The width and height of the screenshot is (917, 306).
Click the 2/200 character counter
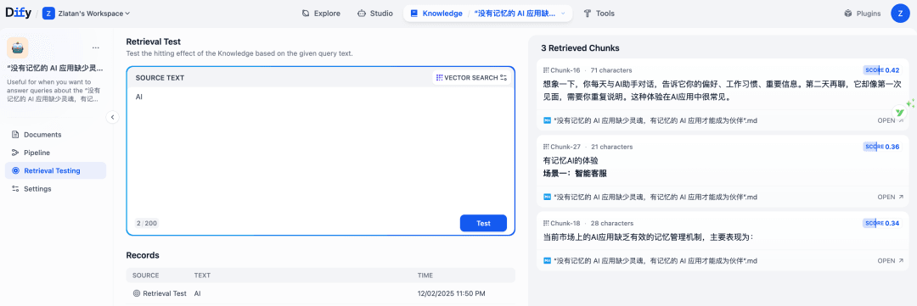pos(147,223)
